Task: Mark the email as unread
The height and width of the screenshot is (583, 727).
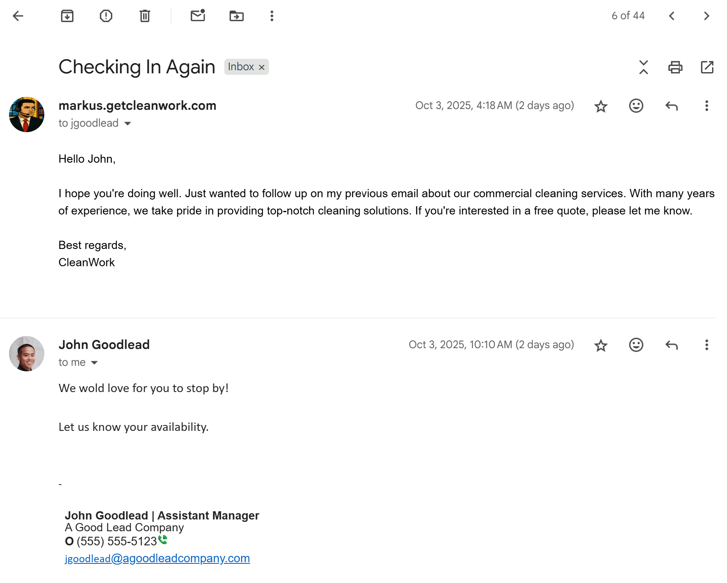Action: 198,16
